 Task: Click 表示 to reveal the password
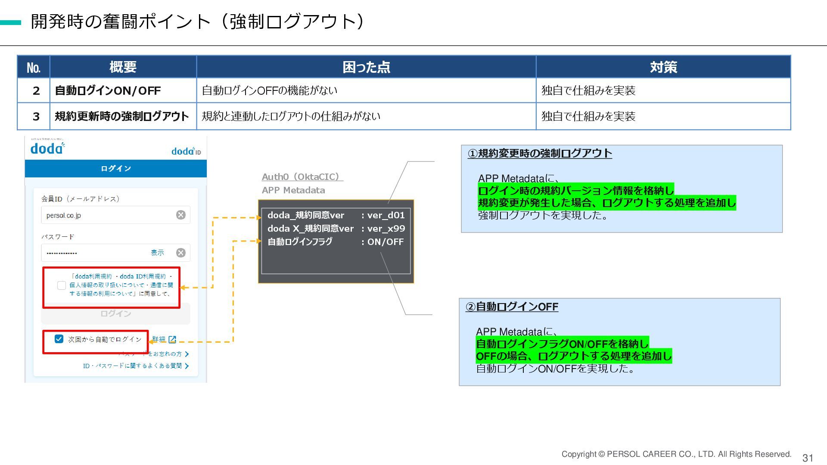pyautogui.click(x=157, y=253)
